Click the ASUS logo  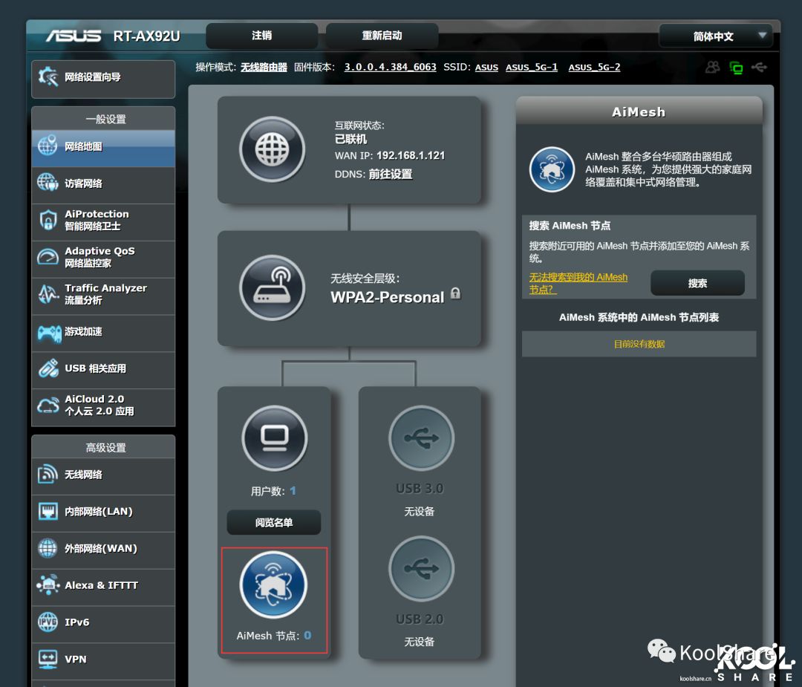(74, 36)
